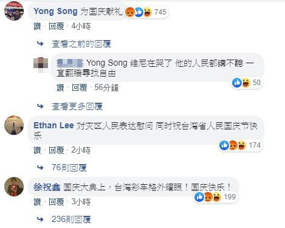Click the haha reaction beside 745

tap(148, 12)
